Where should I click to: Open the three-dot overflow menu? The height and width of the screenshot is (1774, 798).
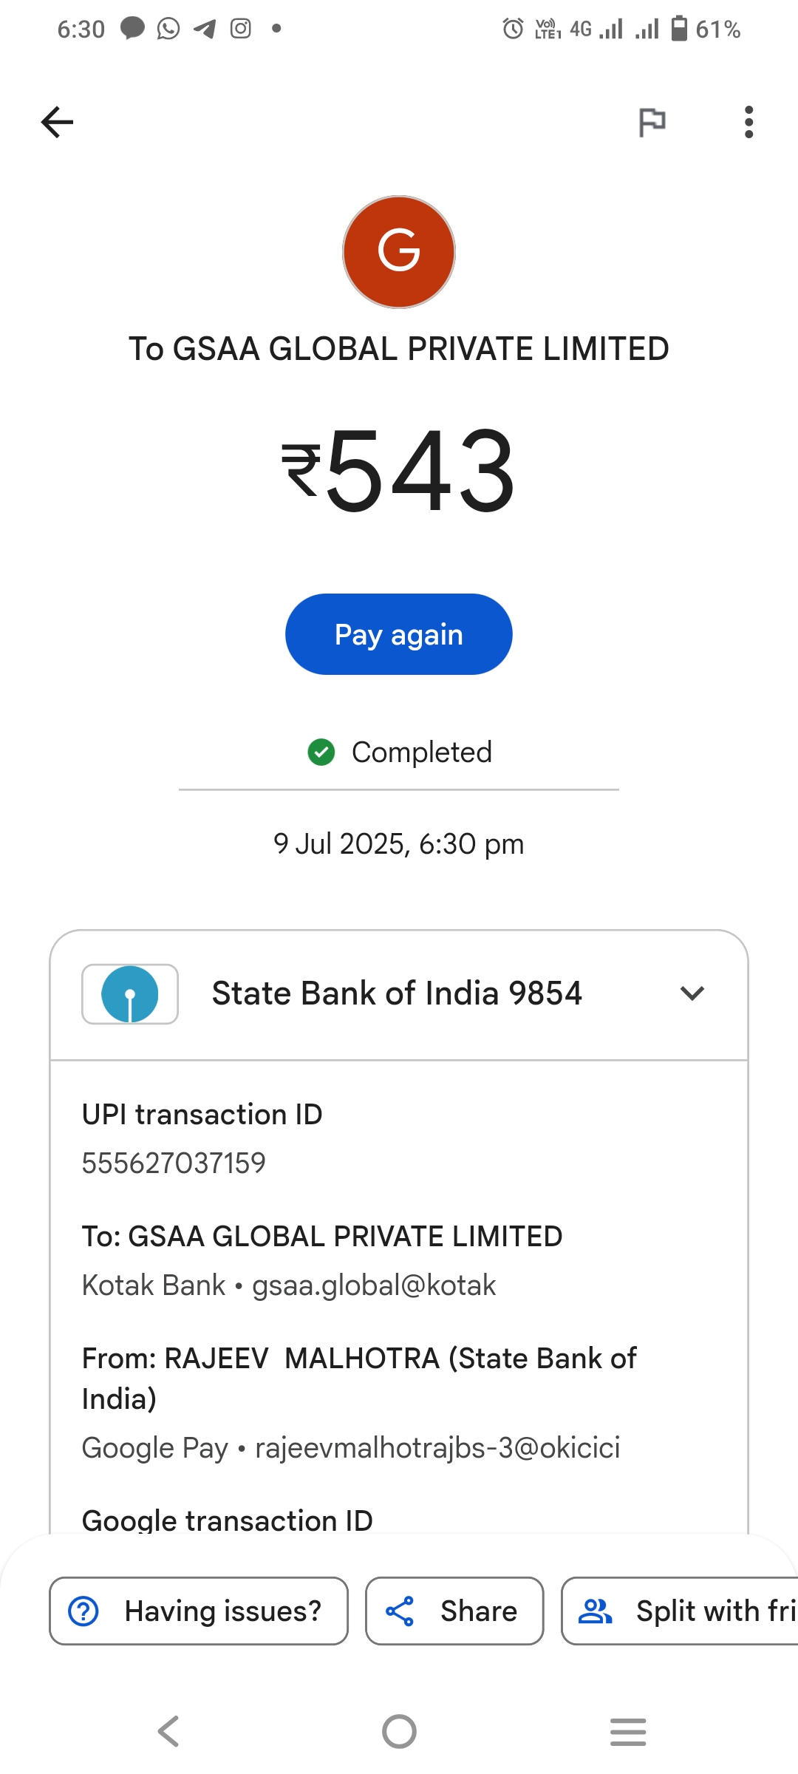[x=748, y=122]
